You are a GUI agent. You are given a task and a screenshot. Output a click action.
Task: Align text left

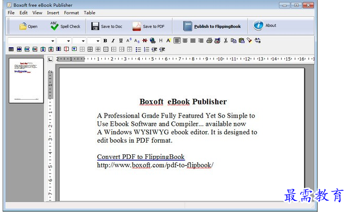177,40
